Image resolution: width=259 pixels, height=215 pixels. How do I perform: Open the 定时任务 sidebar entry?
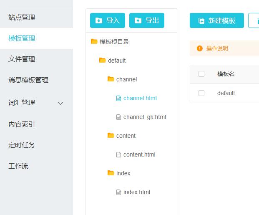pos(22,145)
